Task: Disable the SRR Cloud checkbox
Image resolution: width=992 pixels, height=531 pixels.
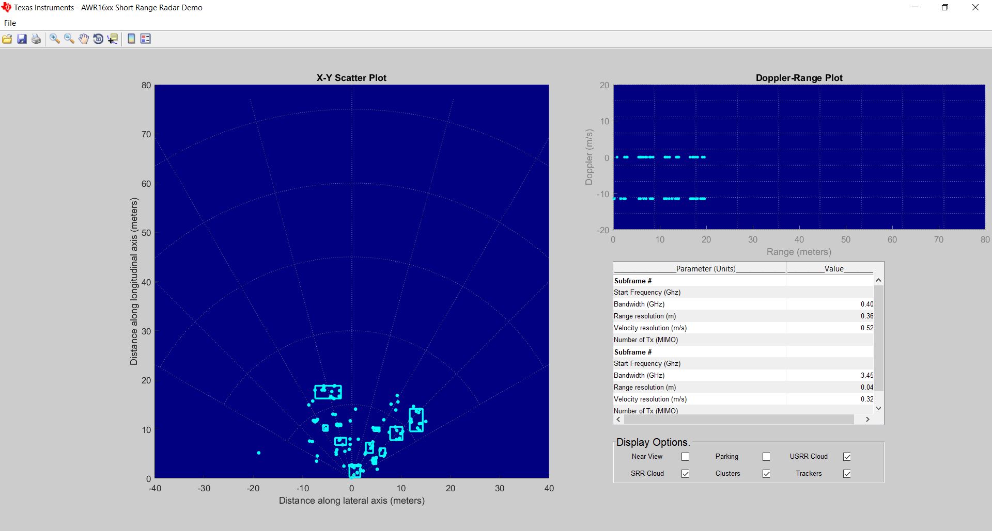Action: tap(685, 474)
